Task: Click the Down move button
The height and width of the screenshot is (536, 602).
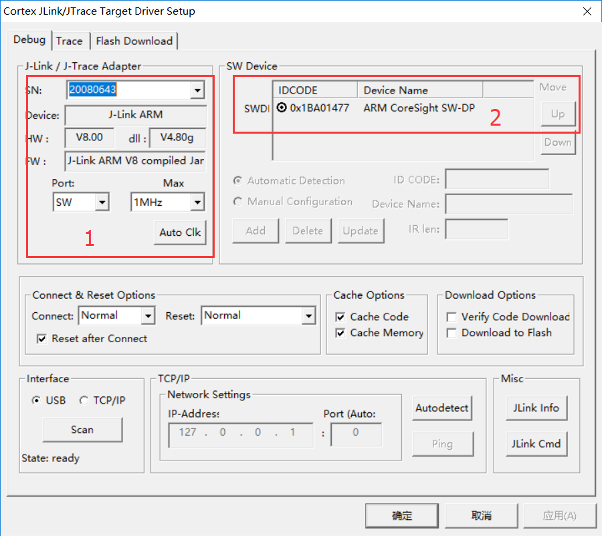Action: click(x=558, y=142)
